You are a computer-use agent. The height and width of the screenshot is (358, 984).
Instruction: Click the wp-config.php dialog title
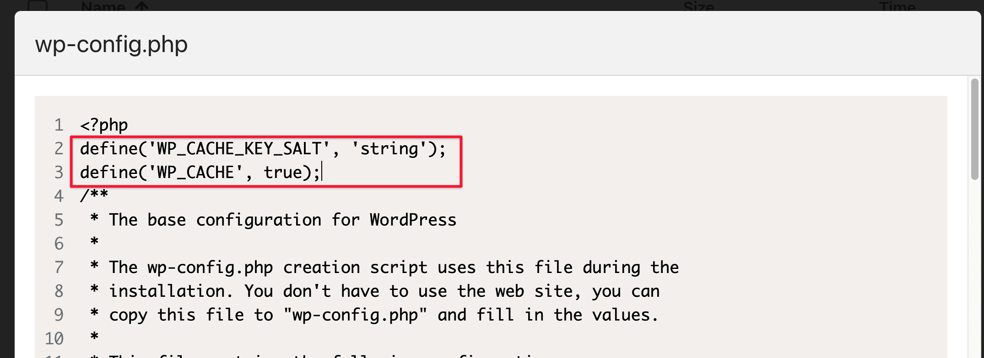pyautogui.click(x=111, y=45)
